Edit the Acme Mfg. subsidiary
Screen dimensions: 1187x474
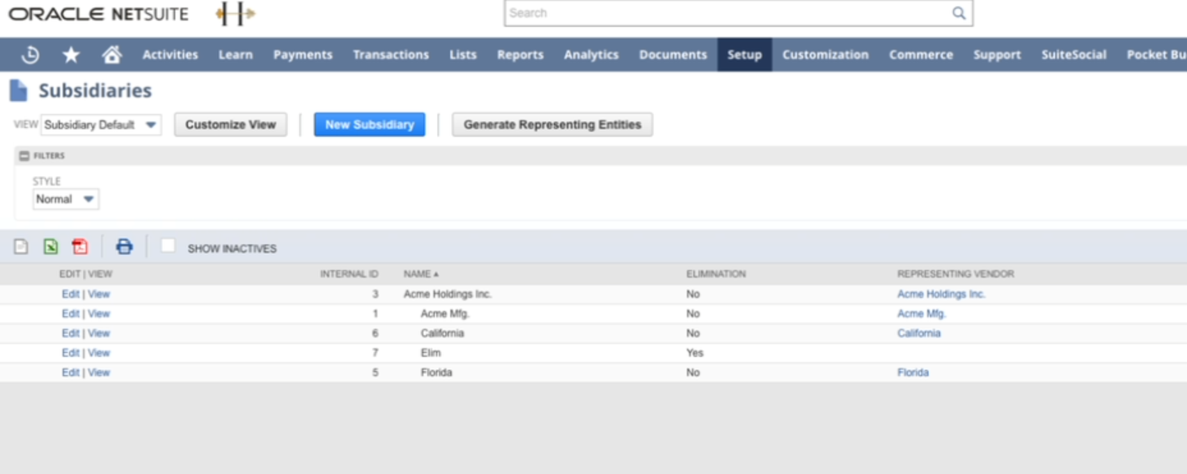tap(70, 314)
